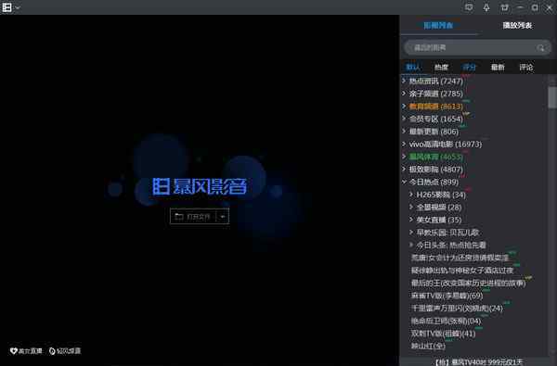Select the 评论 sort tab
The height and width of the screenshot is (366, 557).
526,67
